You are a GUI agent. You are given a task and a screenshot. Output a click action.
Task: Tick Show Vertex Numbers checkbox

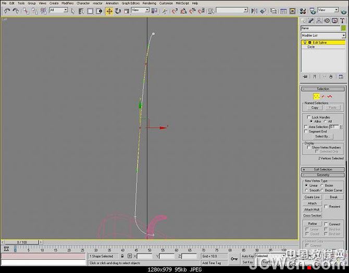(308, 147)
